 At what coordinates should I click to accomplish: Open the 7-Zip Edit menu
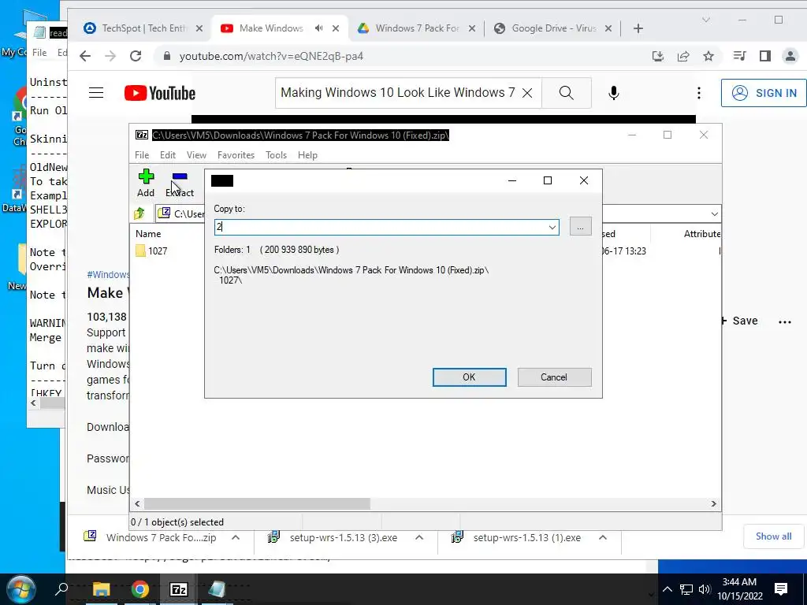(167, 155)
